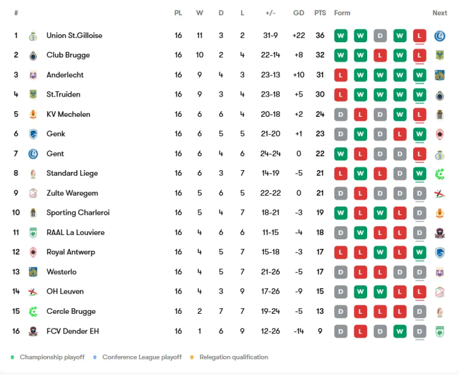Click the Relegation qualification legend label

pyautogui.click(x=234, y=357)
